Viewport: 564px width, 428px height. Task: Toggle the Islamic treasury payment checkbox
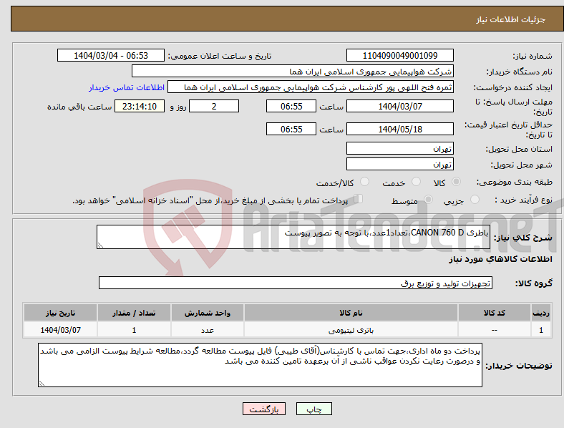pyautogui.click(x=359, y=199)
